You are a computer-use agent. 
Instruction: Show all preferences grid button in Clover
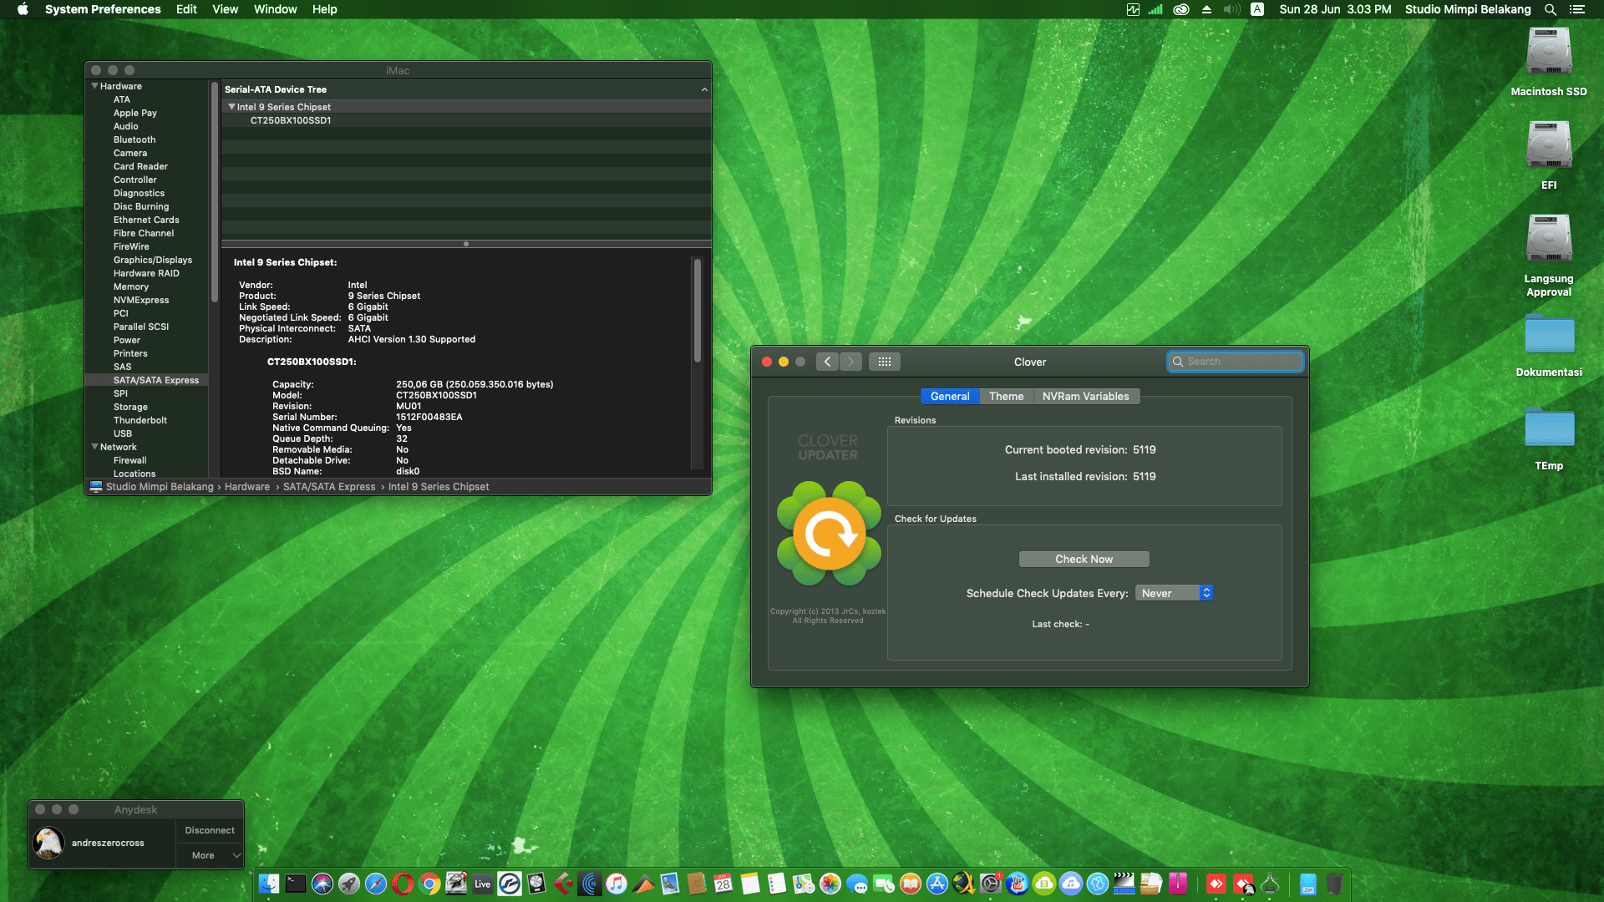coord(885,362)
